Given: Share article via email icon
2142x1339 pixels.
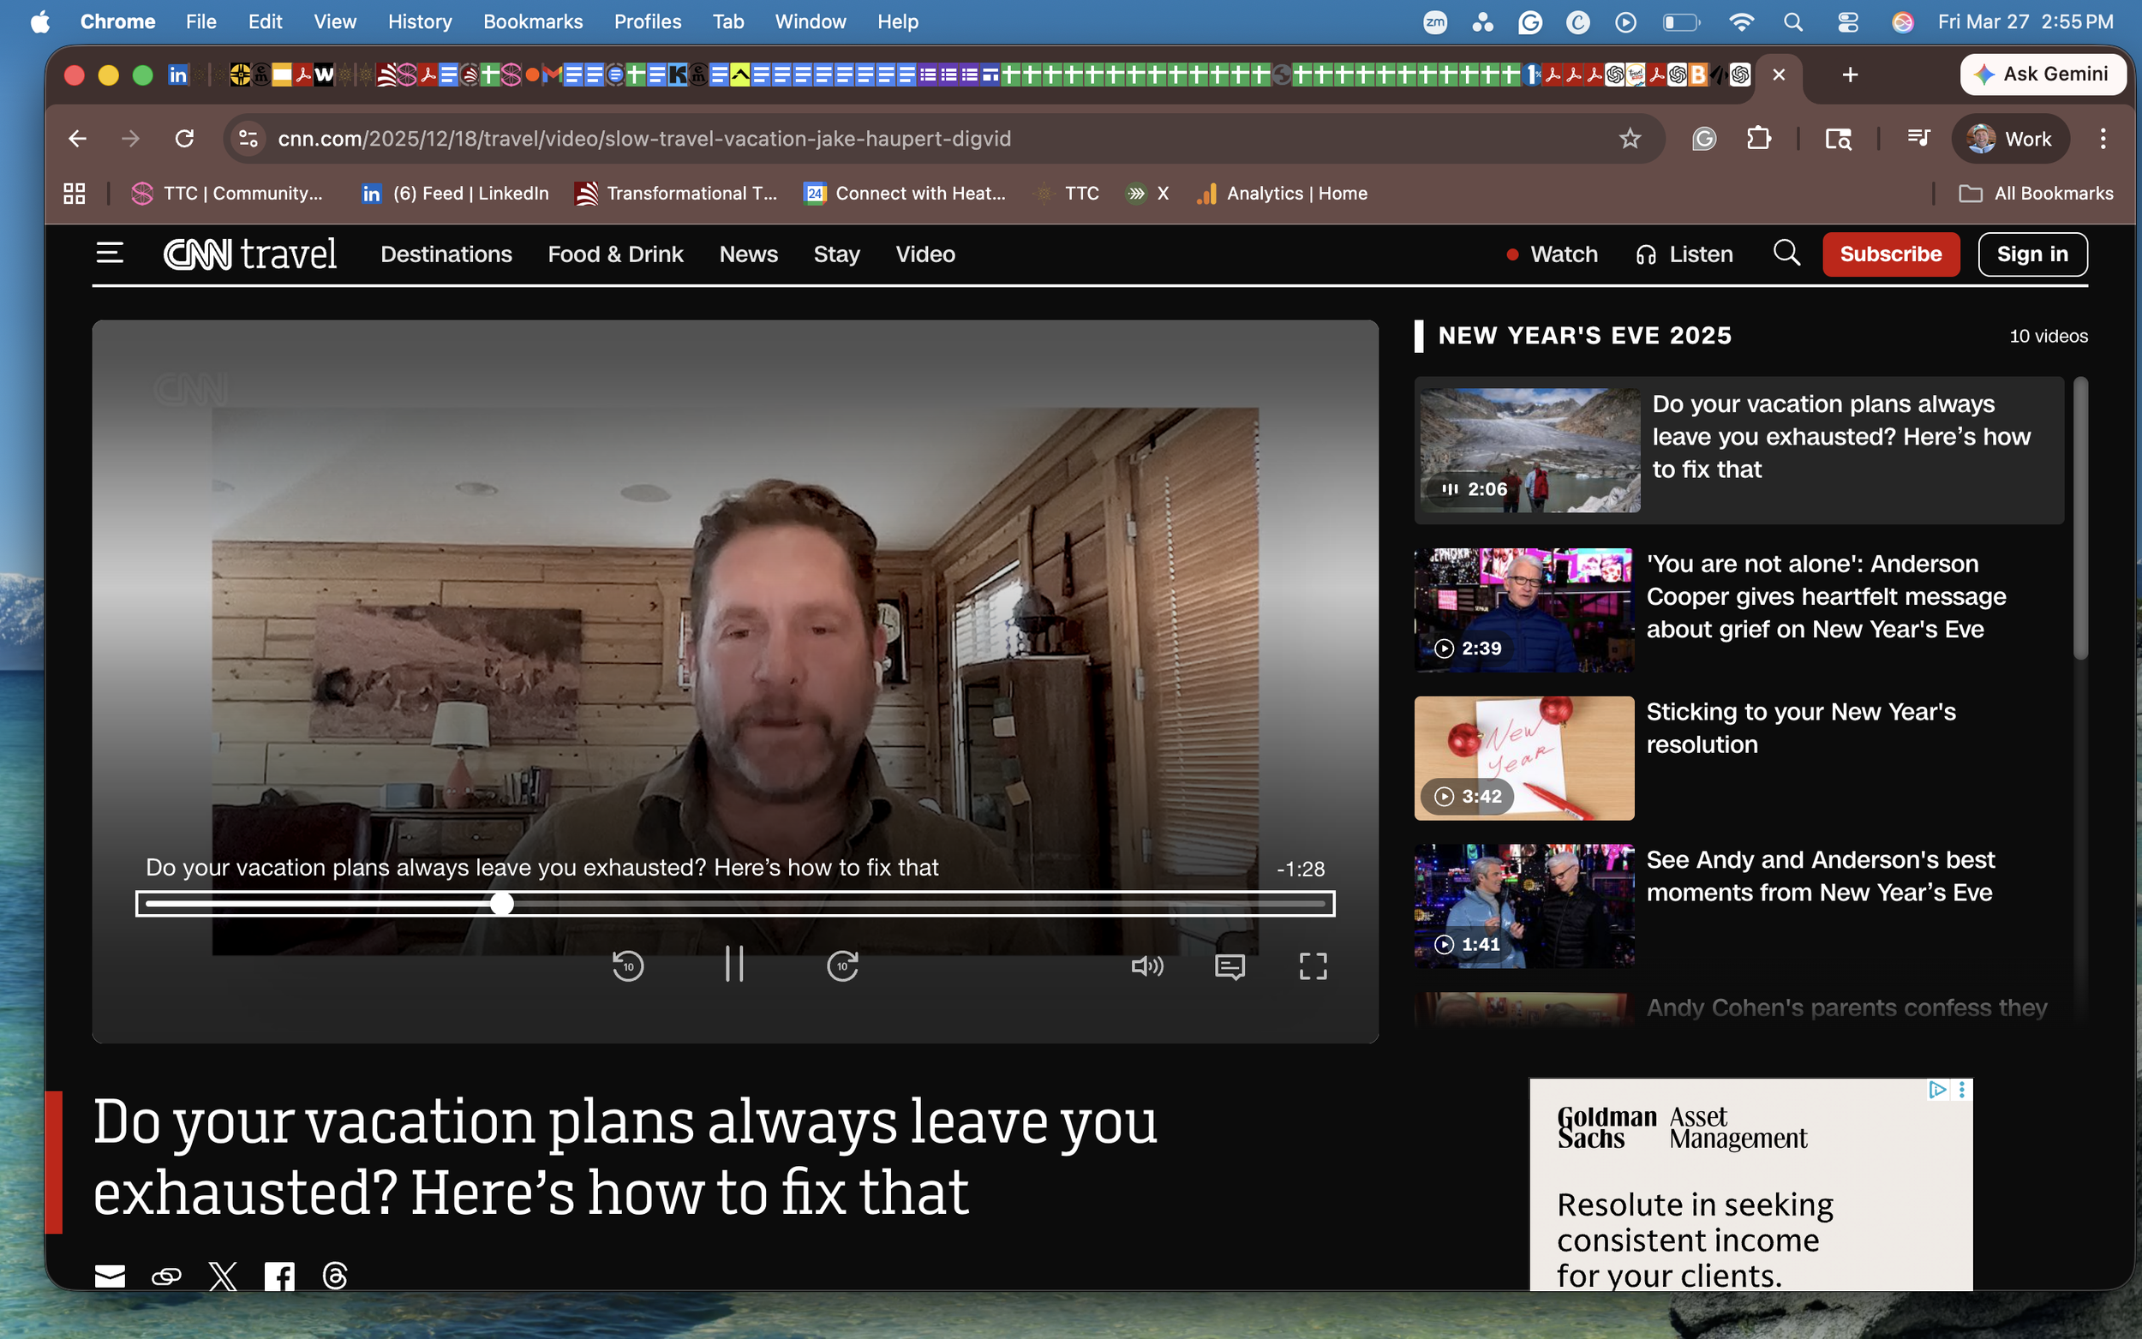Looking at the screenshot, I should 110,1276.
